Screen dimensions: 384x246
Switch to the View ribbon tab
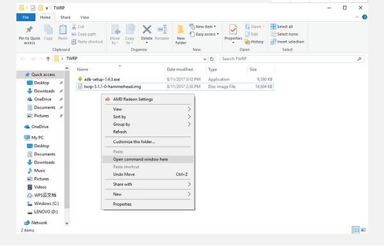coord(84,17)
